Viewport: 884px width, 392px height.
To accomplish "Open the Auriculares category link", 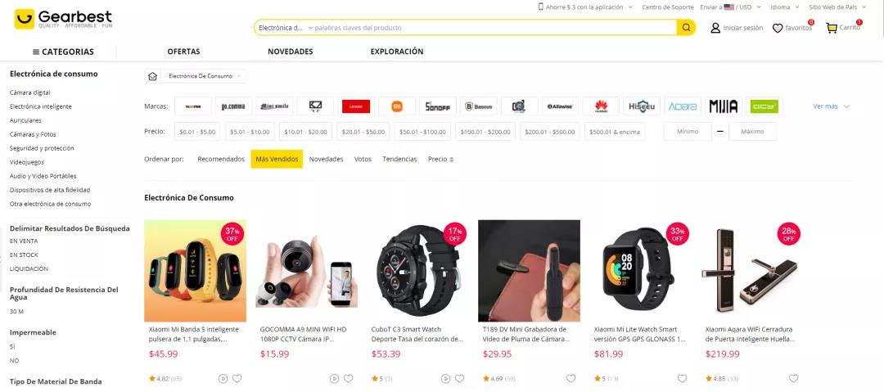I will tap(25, 120).
